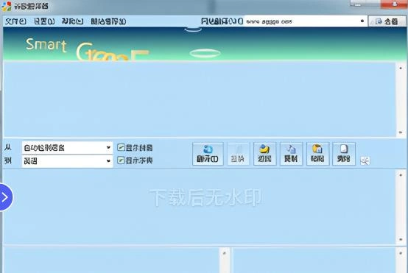This screenshot has height=273, width=408.
Task: Click the button with the yellow and blue icon
Action: [x=264, y=154]
